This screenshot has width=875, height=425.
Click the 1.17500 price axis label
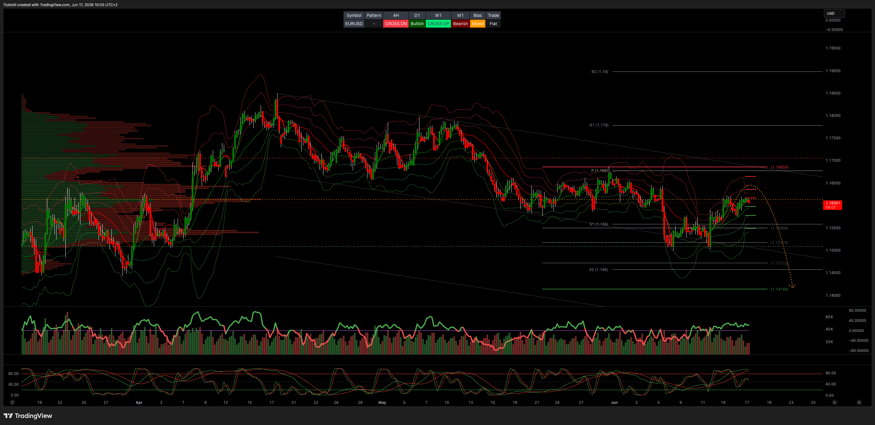[x=833, y=138]
